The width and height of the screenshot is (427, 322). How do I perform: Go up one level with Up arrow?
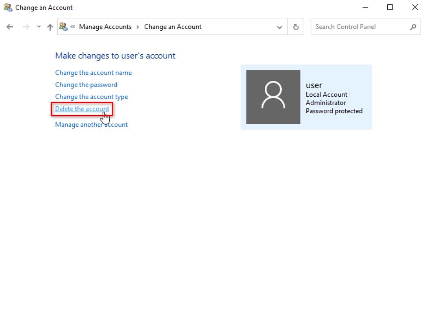click(x=50, y=27)
